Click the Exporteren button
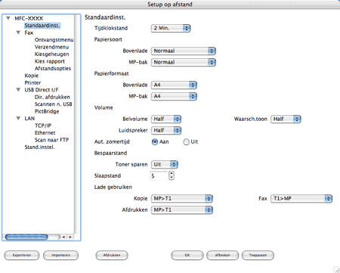340x273 pixels. coord(22,256)
